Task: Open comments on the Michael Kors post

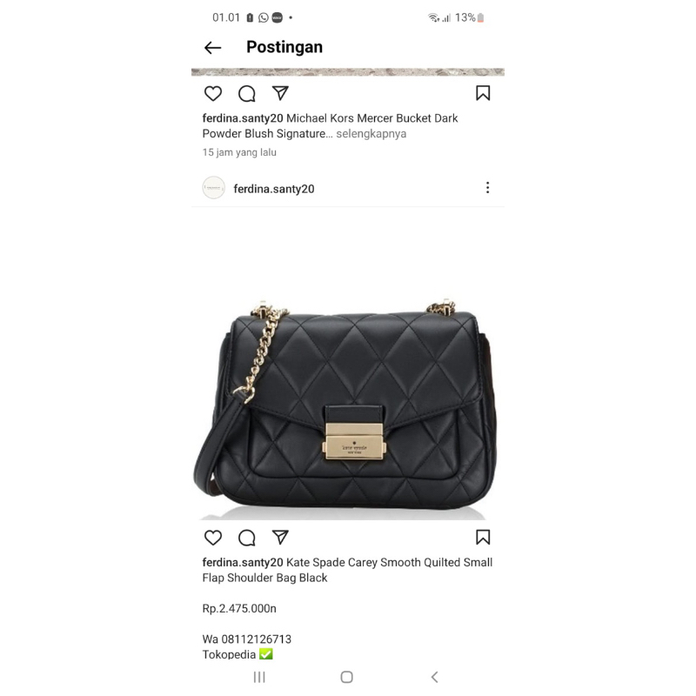Action: tap(247, 94)
